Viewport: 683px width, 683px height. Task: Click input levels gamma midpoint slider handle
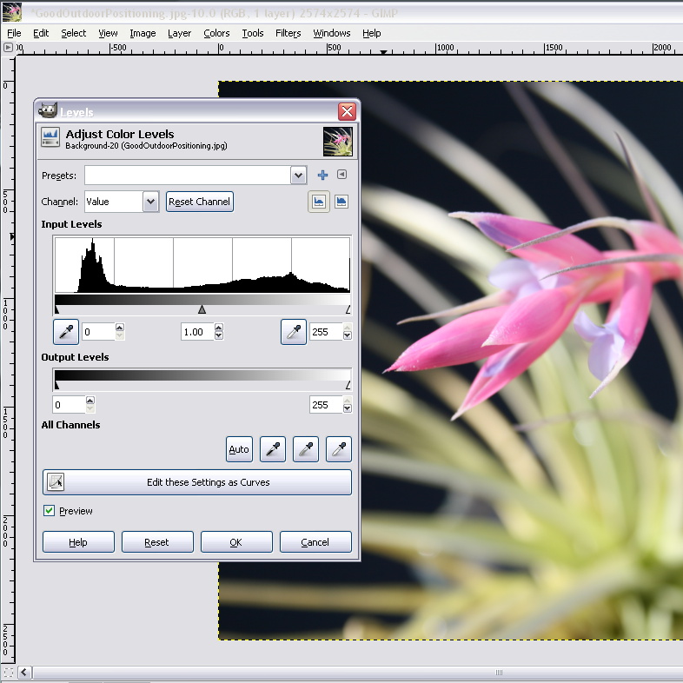tap(202, 309)
